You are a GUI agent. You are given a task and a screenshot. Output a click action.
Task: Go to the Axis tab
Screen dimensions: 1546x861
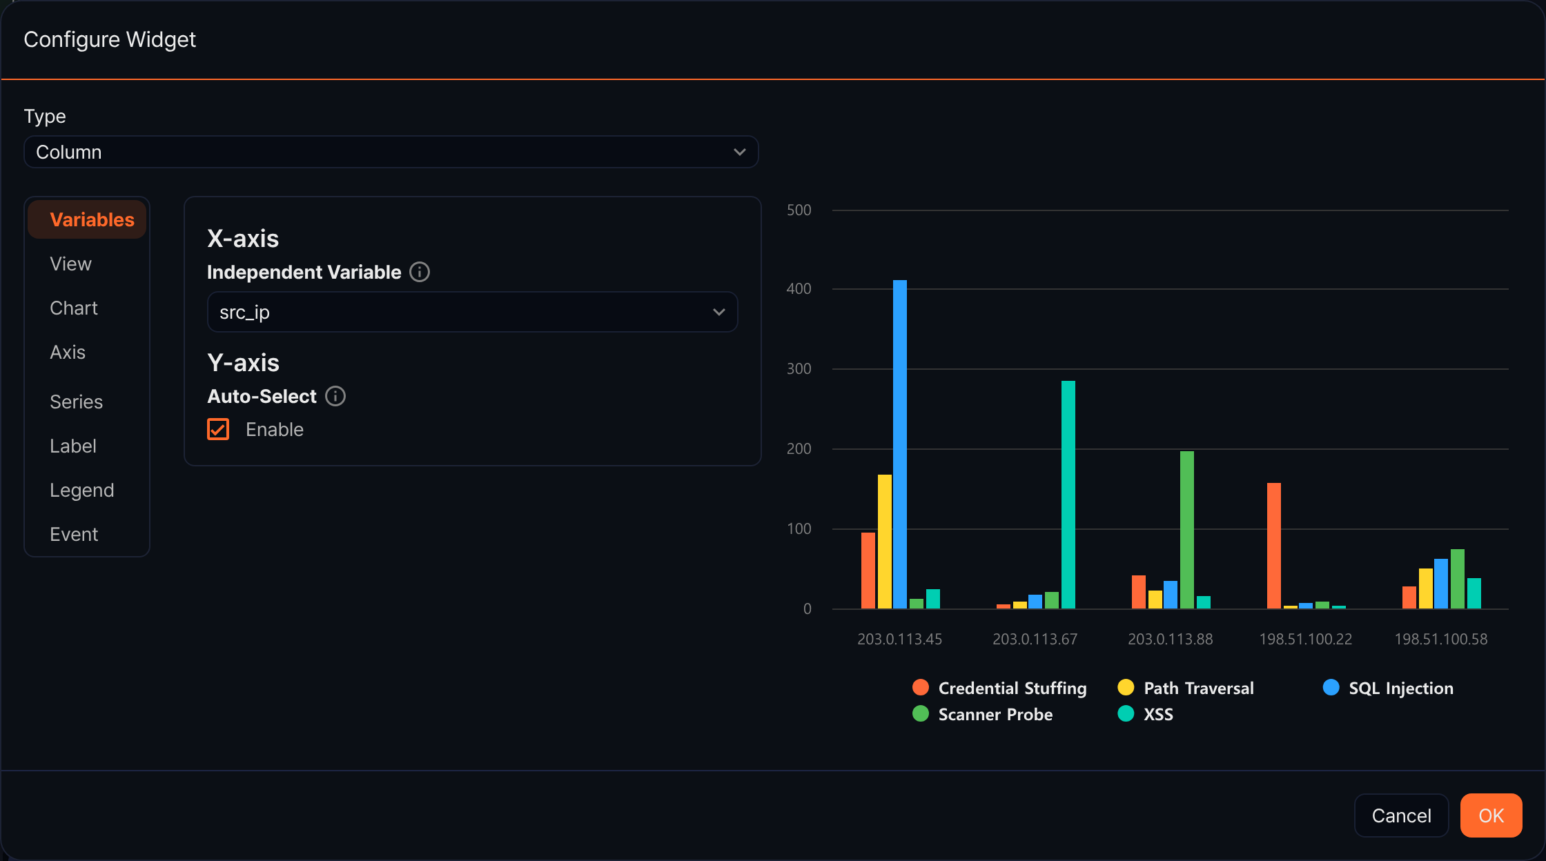[x=68, y=352]
